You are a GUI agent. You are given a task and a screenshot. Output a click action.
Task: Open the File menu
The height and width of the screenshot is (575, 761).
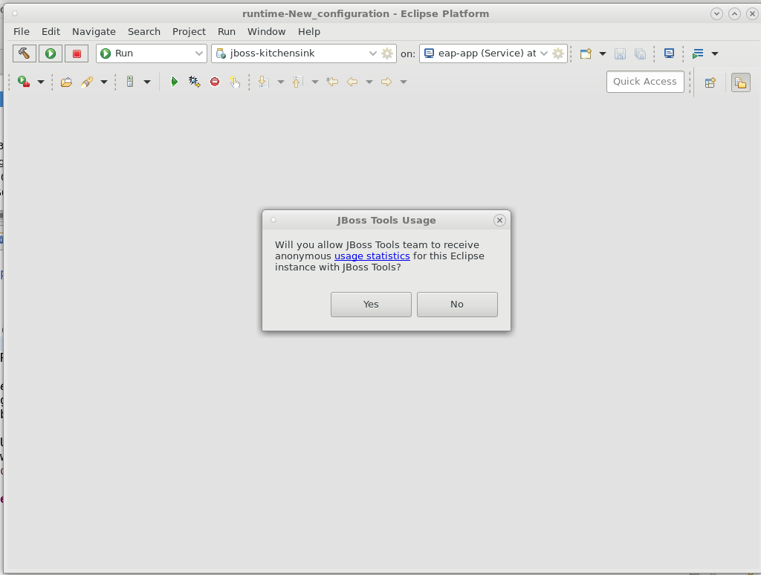tap(22, 31)
